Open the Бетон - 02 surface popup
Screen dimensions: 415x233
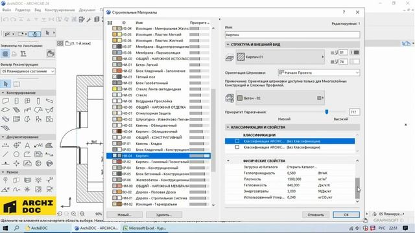pyautogui.click(x=280, y=98)
